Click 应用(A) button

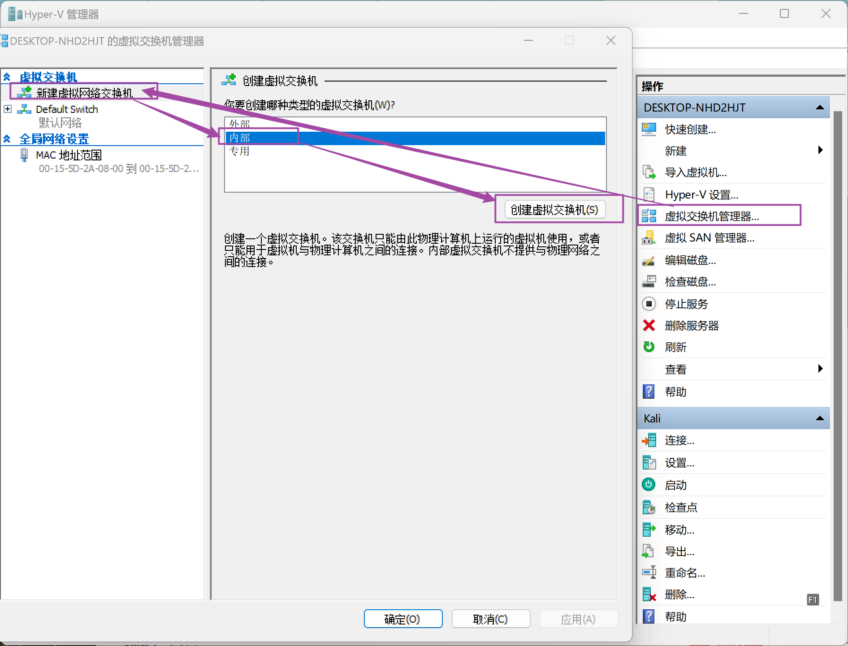point(579,619)
